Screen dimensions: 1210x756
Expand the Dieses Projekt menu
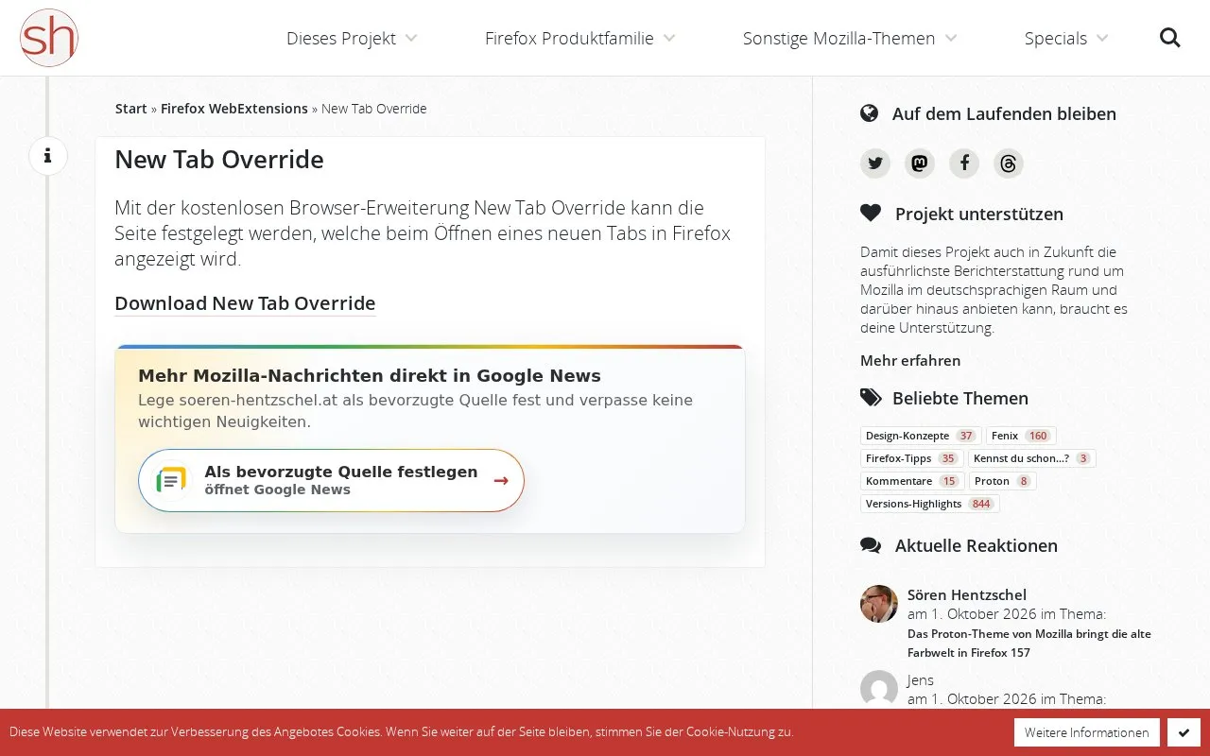tap(352, 38)
